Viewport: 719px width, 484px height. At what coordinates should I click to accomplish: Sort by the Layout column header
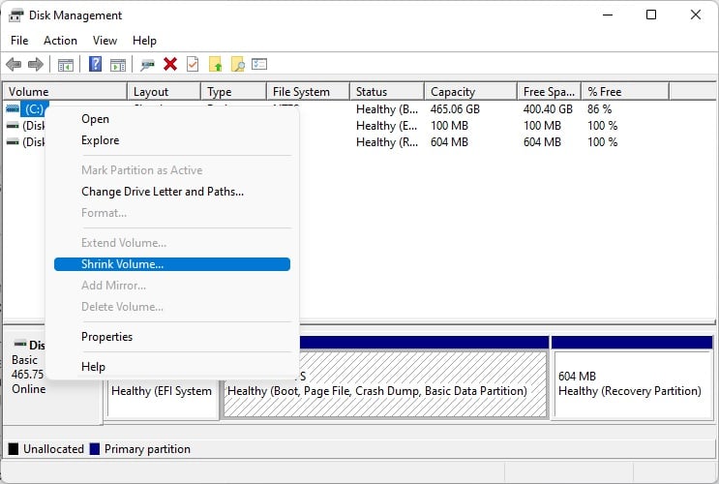tap(165, 92)
